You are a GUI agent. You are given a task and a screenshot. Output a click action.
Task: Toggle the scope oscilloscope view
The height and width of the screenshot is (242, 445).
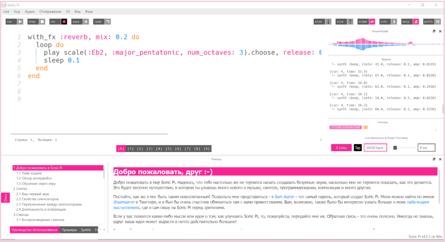pyautogui.click(x=366, y=22)
